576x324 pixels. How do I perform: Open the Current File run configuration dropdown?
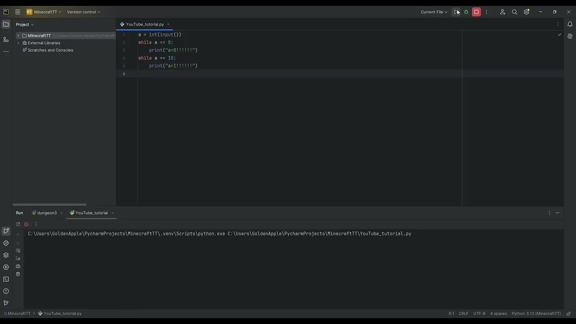click(x=434, y=12)
